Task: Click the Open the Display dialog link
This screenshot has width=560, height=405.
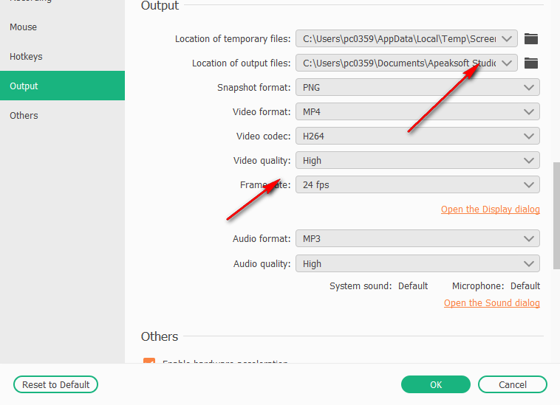Action: click(490, 210)
